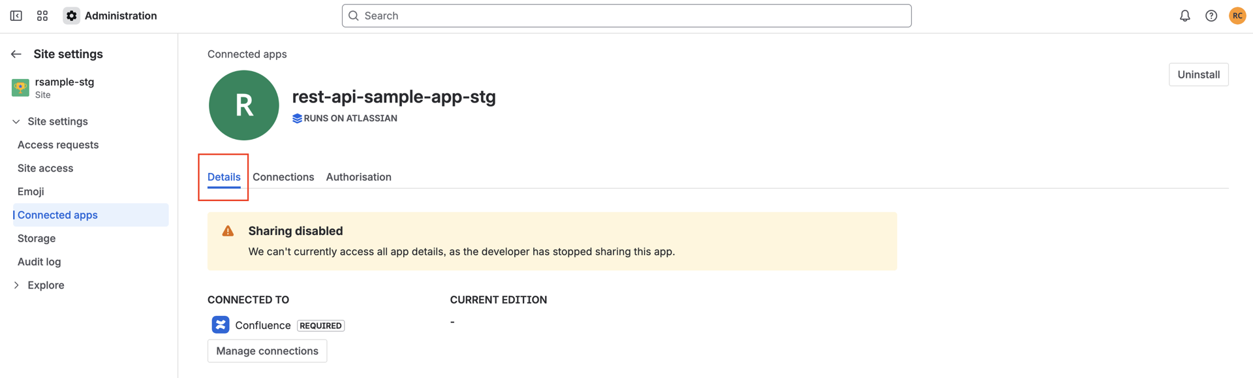
Task: Click the Confluence product icon
Action: [x=221, y=324]
